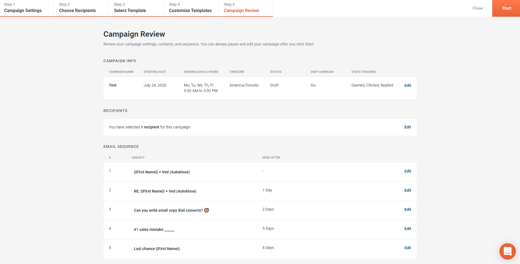This screenshot has width=520, height=264.
Task: Click the 'Draft' status value
Action: 274,85
